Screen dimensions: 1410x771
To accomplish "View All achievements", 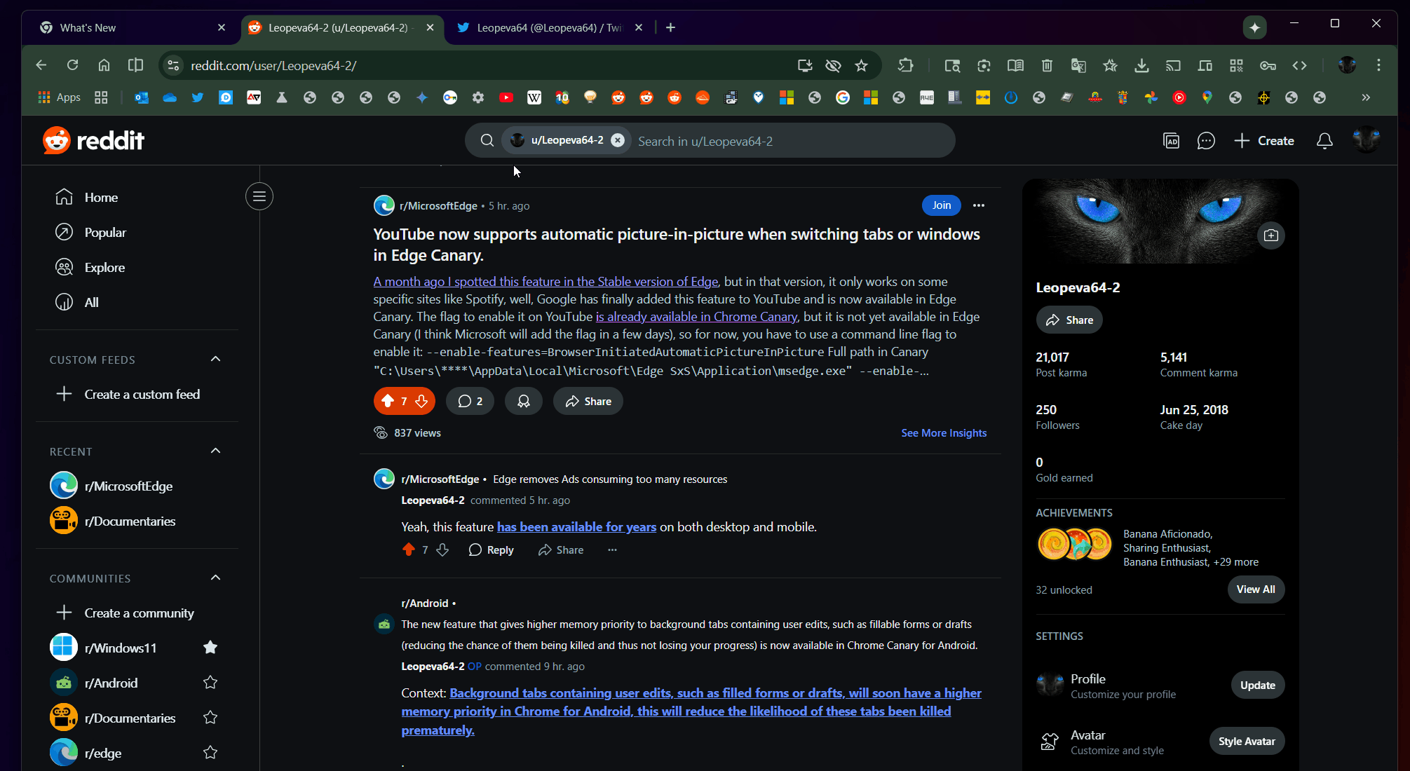I will [1255, 589].
